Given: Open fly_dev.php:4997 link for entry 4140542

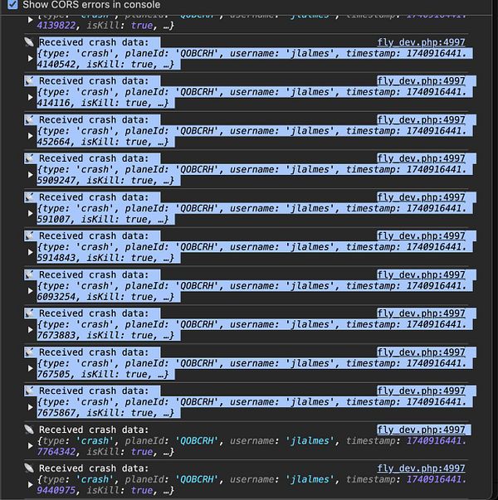Looking at the screenshot, I should [421, 42].
